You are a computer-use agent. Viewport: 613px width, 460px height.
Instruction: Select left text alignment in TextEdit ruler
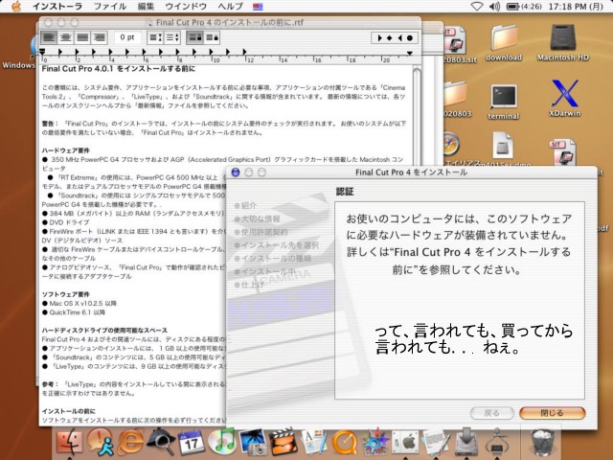(x=49, y=37)
